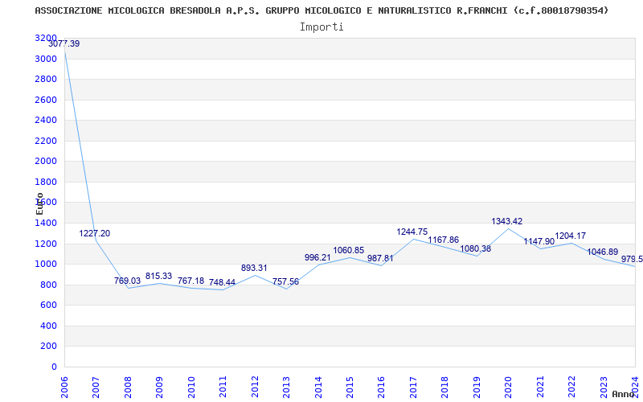
Task: Click the 996.21 data label
Action: click(317, 257)
